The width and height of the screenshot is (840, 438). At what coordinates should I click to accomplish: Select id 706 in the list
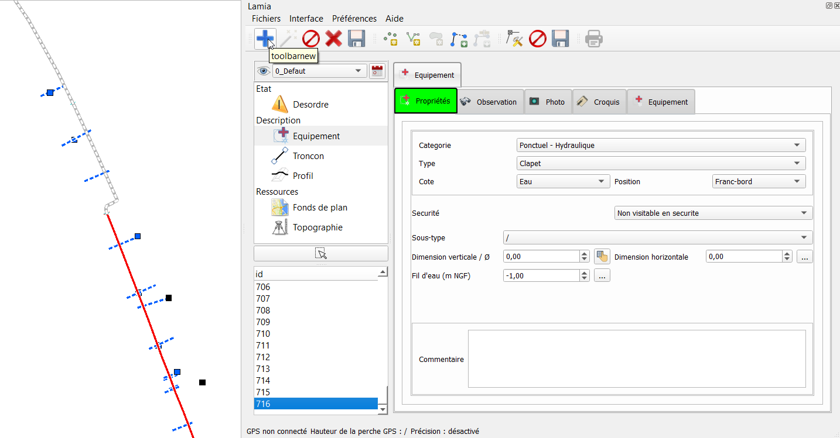click(316, 287)
